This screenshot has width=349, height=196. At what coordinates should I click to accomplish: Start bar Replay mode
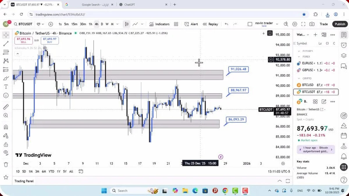click(211, 24)
